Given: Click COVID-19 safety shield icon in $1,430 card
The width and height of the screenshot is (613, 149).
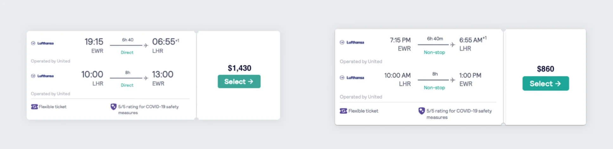Looking at the screenshot, I should click(113, 107).
